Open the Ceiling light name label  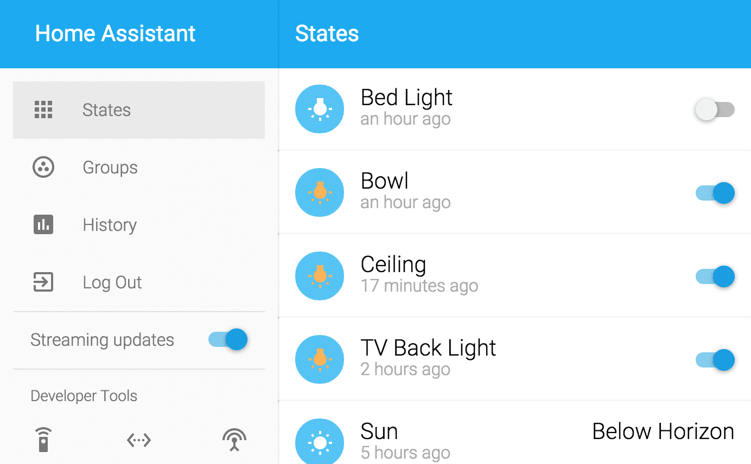(393, 265)
